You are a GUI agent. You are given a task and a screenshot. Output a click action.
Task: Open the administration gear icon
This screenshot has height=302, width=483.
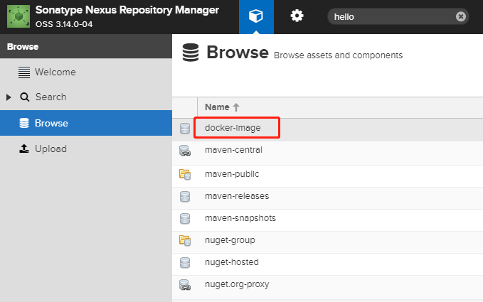point(297,16)
